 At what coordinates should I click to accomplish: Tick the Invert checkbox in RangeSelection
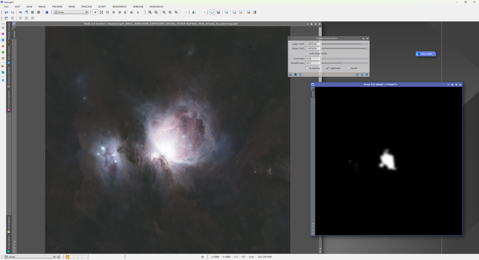348,68
